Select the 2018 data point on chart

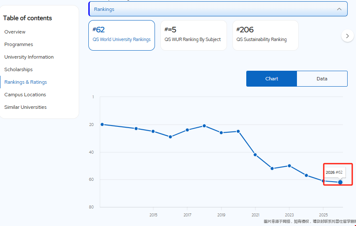204,126
